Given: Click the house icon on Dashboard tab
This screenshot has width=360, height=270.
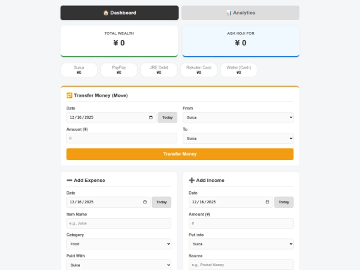Looking at the screenshot, I should point(105,13).
